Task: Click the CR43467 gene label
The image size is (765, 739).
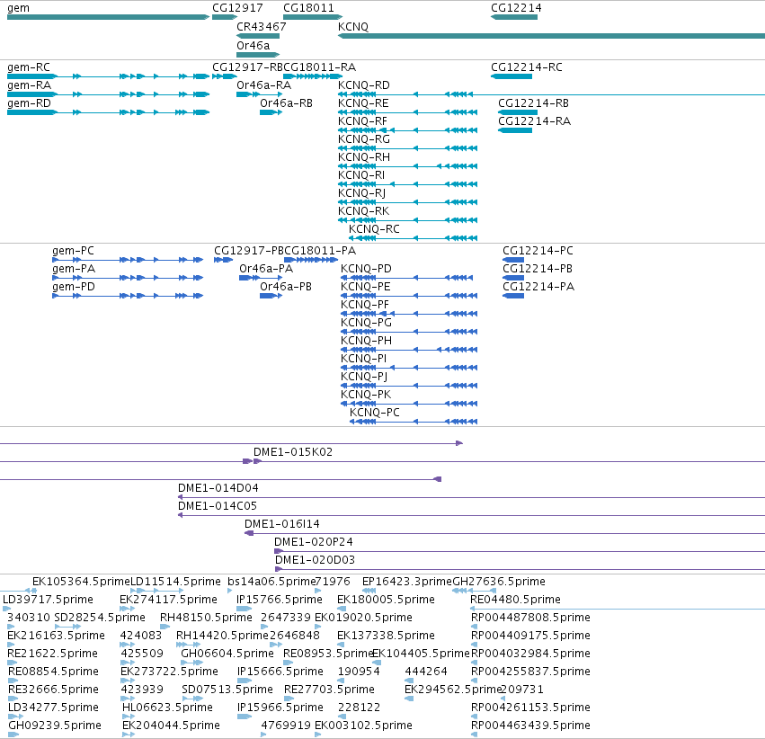Action: tap(262, 26)
